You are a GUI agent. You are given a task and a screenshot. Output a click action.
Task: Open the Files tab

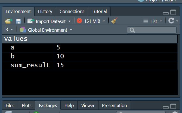[x=10, y=105]
